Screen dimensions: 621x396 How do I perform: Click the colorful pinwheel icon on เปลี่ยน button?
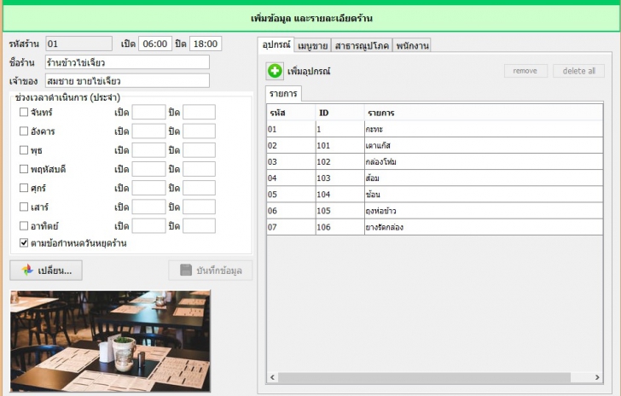tap(27, 271)
